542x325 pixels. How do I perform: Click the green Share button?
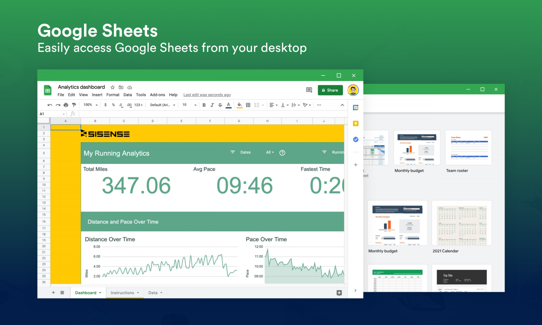pos(330,90)
